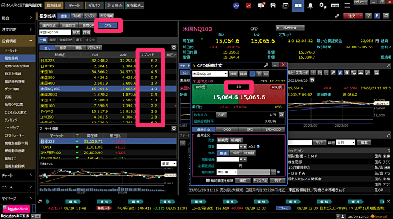The width and height of the screenshot is (393, 219).
Task: Open the 米国NQ100 symbol dropdown in order dialog
Action: click(210, 74)
